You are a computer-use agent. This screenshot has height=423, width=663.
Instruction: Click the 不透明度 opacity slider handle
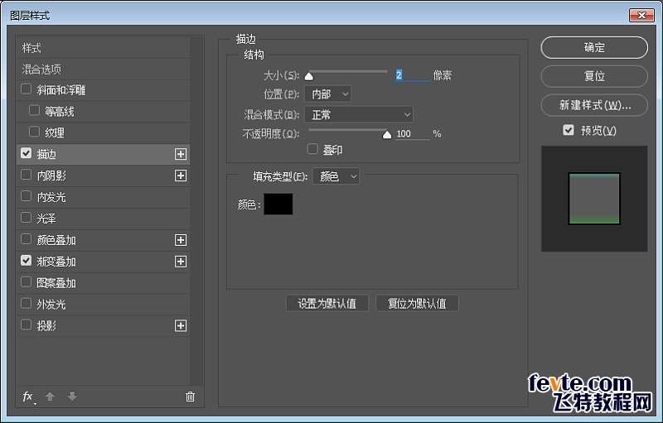coord(387,135)
